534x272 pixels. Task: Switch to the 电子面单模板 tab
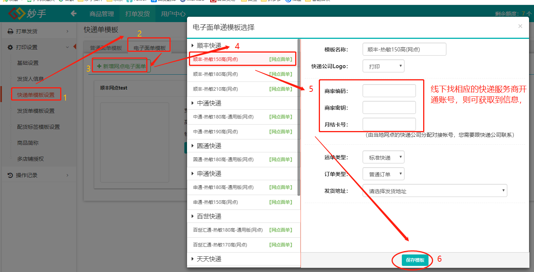coord(150,48)
